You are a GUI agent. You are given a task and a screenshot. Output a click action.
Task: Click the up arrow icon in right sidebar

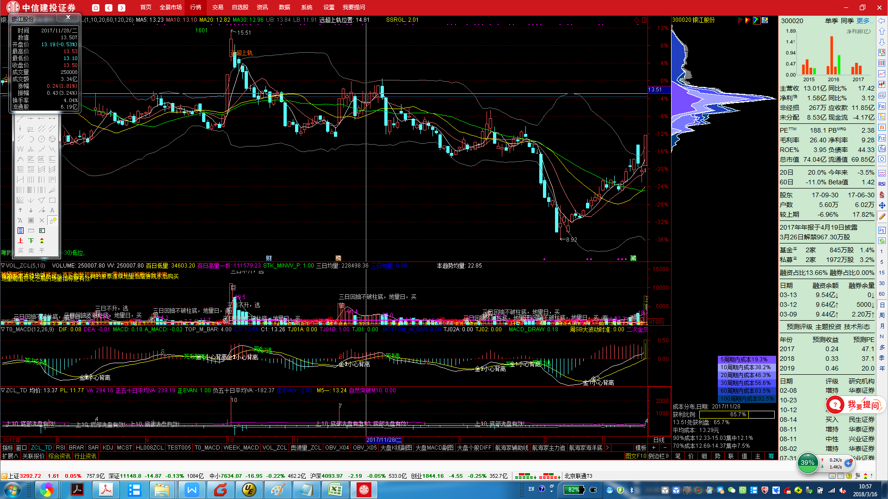click(x=882, y=31)
